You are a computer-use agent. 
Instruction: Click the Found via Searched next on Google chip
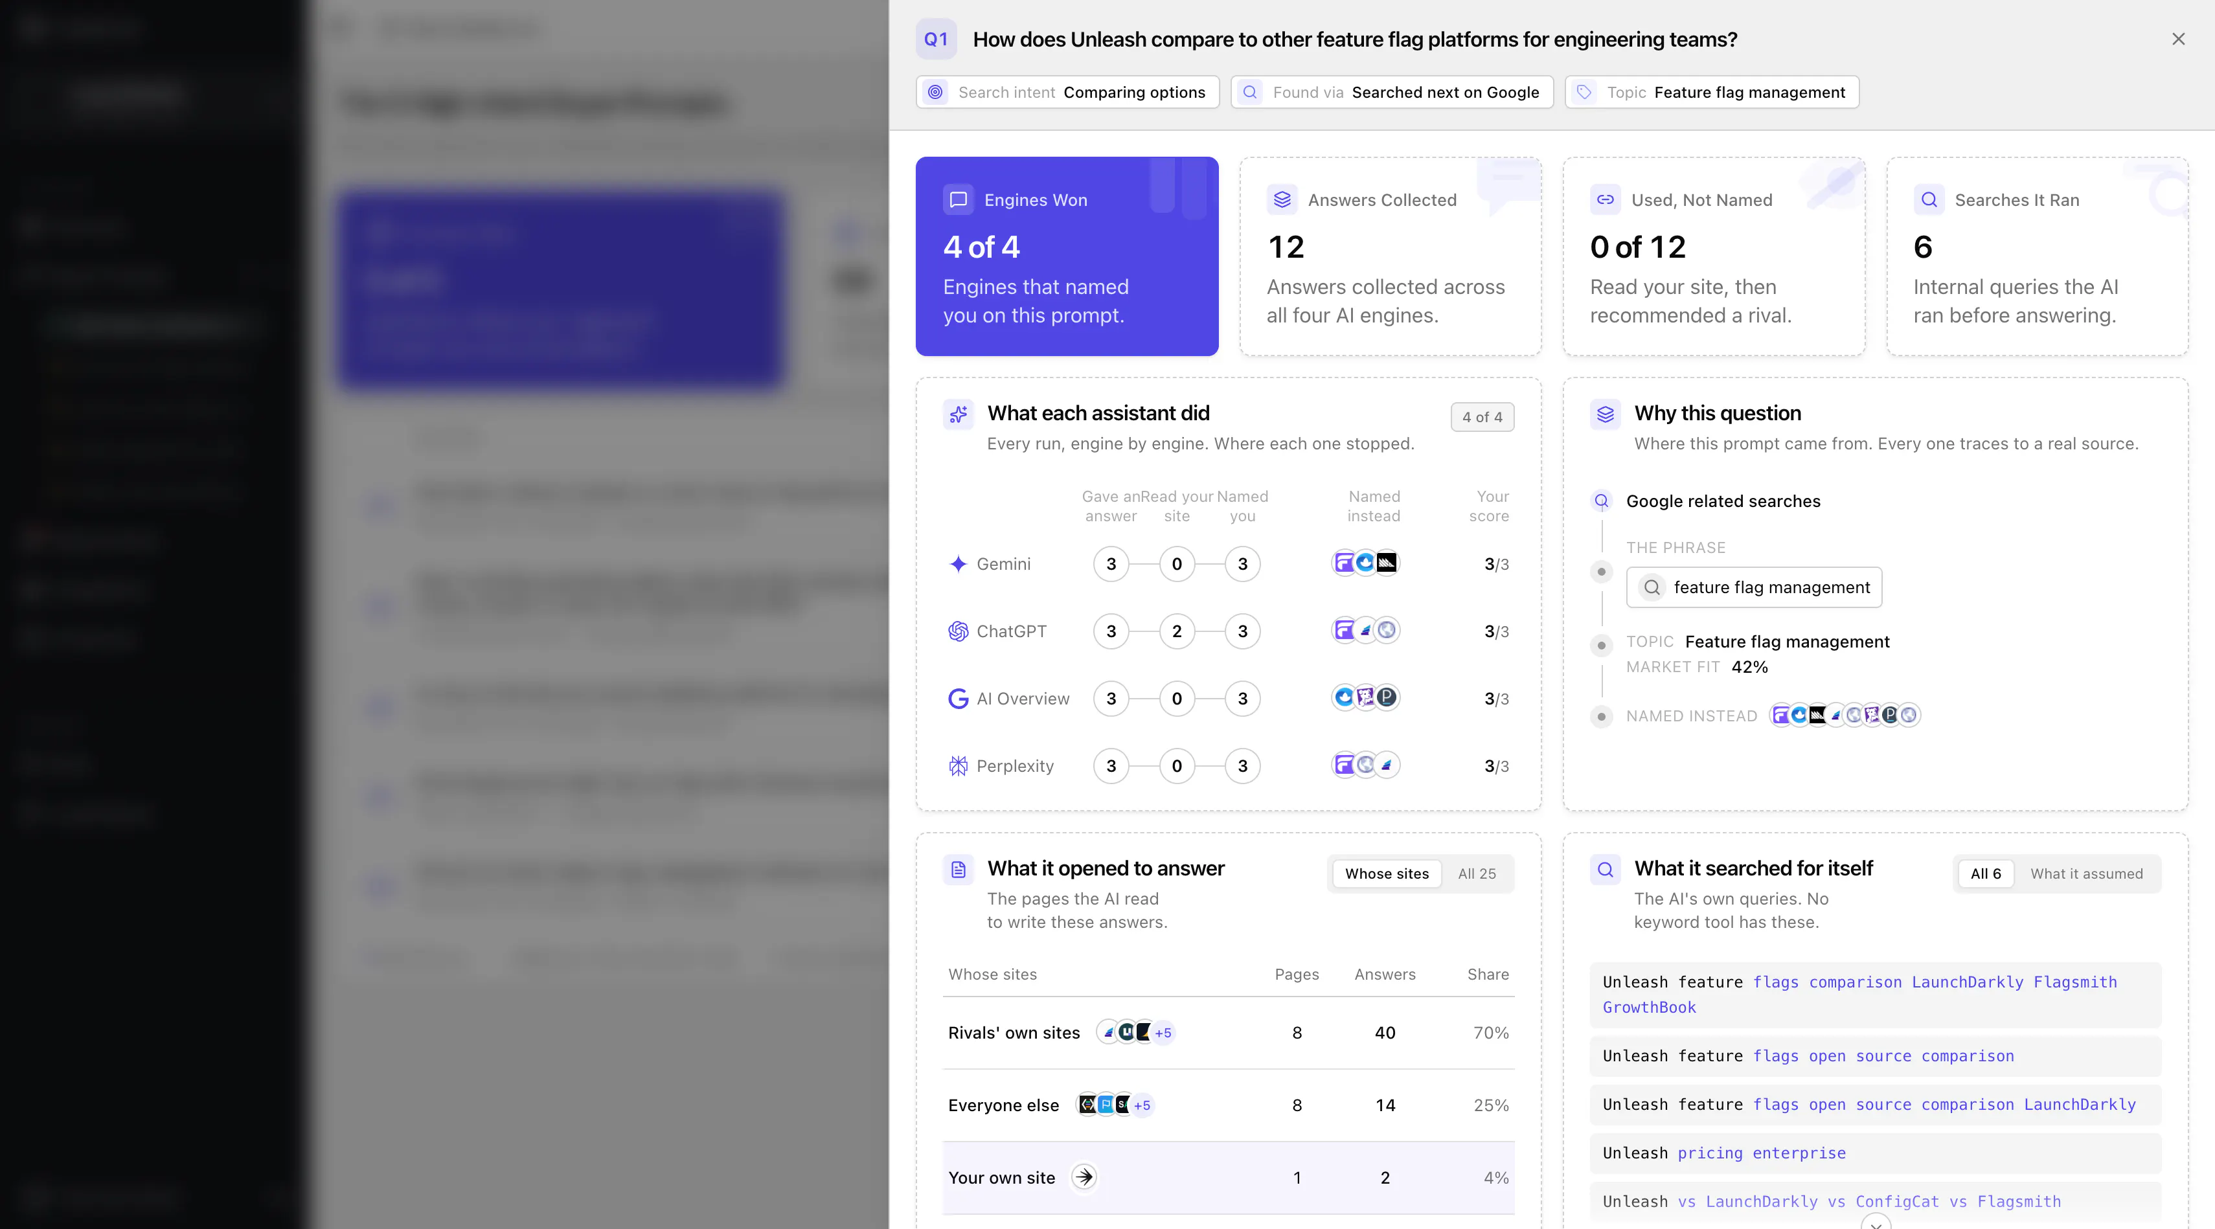1391,92
